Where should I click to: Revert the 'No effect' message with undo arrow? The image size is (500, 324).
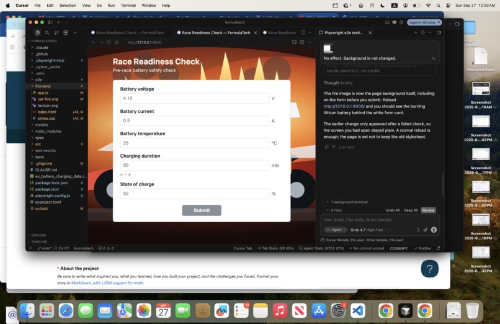[434, 59]
